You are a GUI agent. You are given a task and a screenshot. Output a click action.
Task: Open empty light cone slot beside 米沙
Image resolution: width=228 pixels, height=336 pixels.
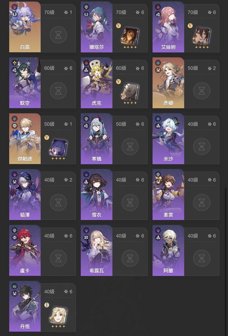pos(202,146)
